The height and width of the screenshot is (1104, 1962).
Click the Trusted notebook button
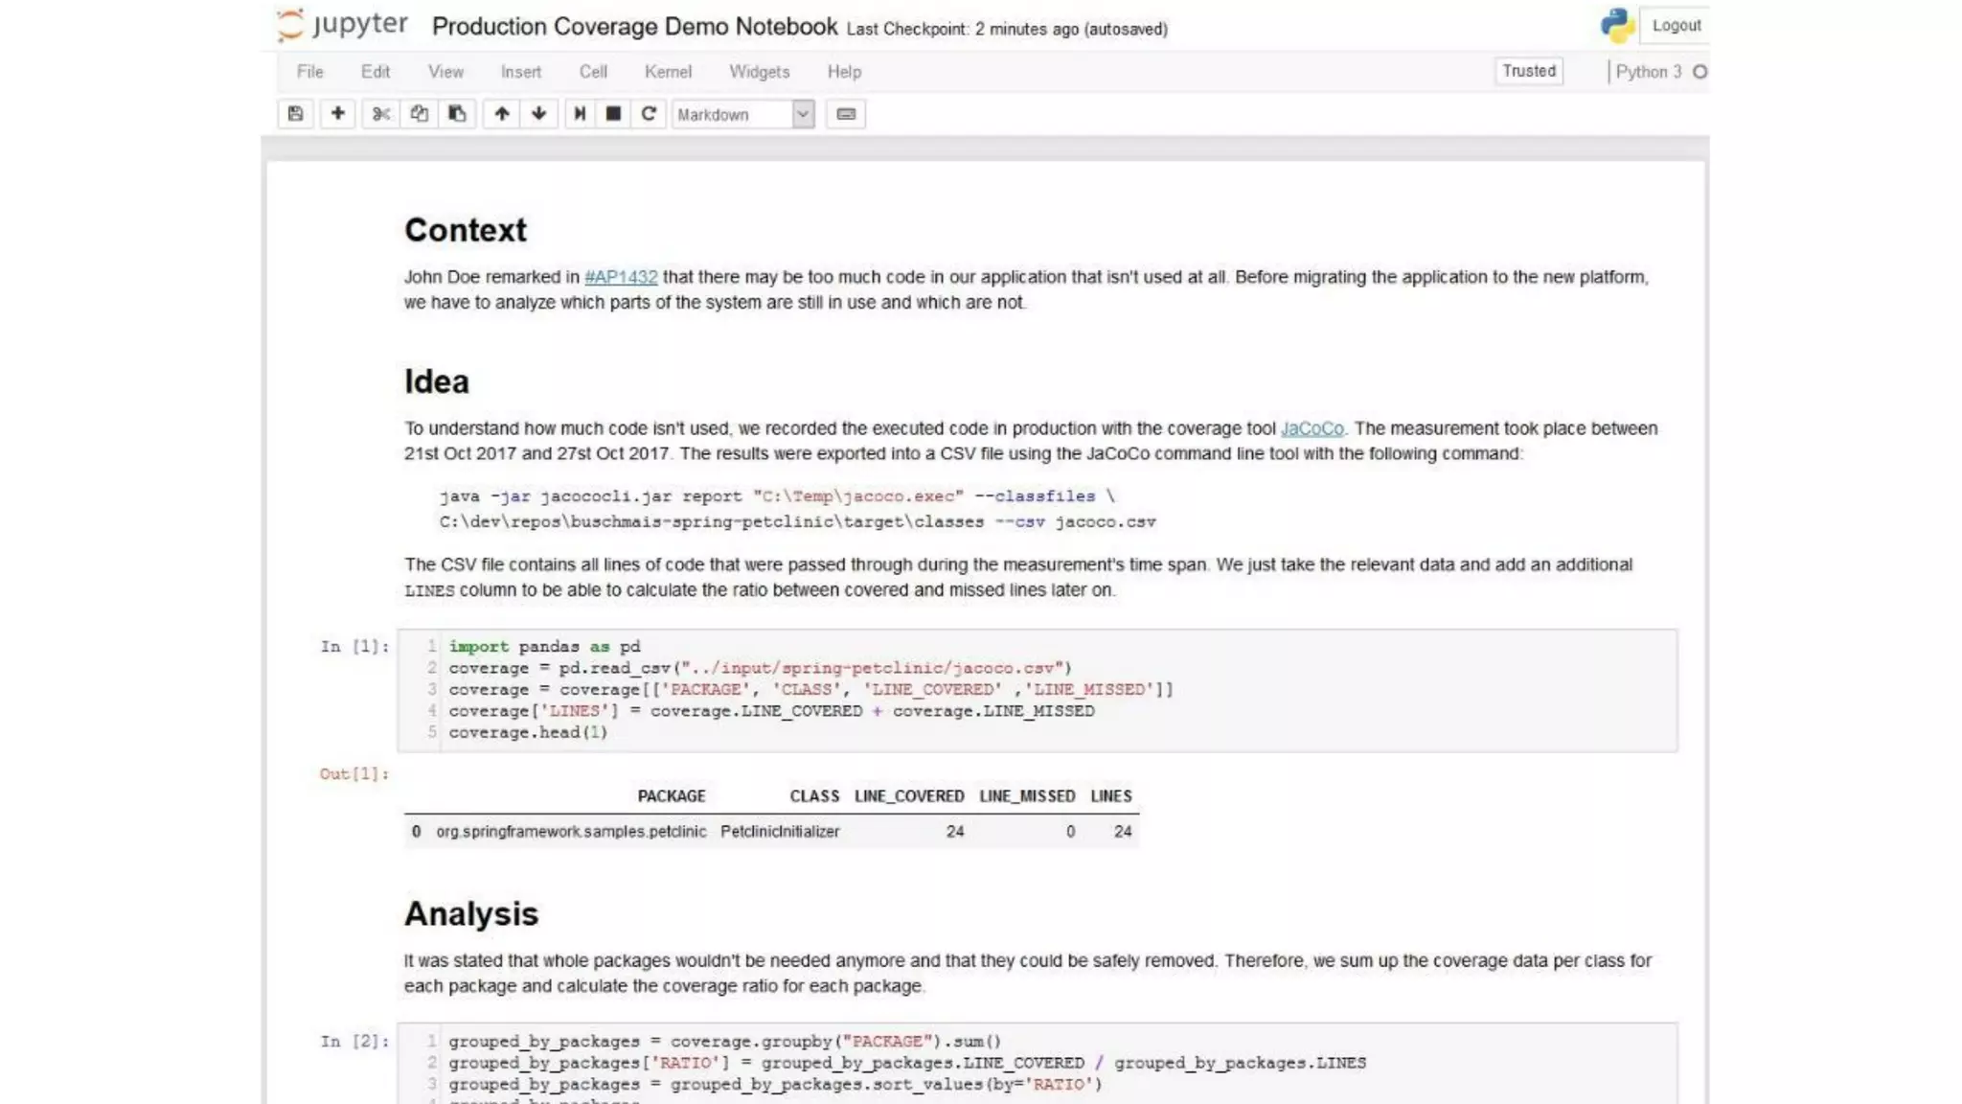tap(1528, 71)
